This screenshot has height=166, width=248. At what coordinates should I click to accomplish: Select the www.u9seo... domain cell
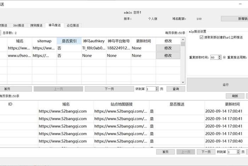point(19,55)
